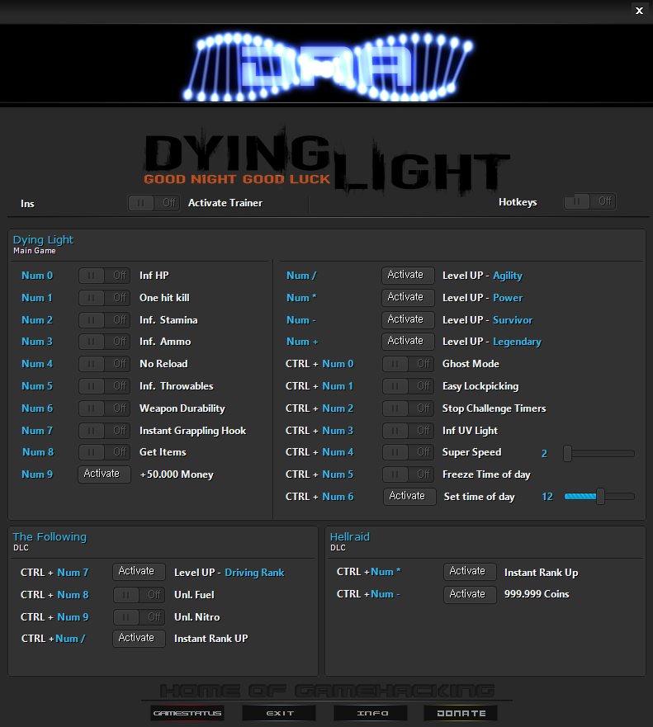Viewport: 653px width, 727px height.
Task: Toggle Unl. Nitro switch
Action: [x=140, y=617]
